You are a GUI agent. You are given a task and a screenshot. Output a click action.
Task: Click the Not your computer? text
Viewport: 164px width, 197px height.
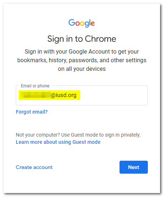click(x=38, y=135)
